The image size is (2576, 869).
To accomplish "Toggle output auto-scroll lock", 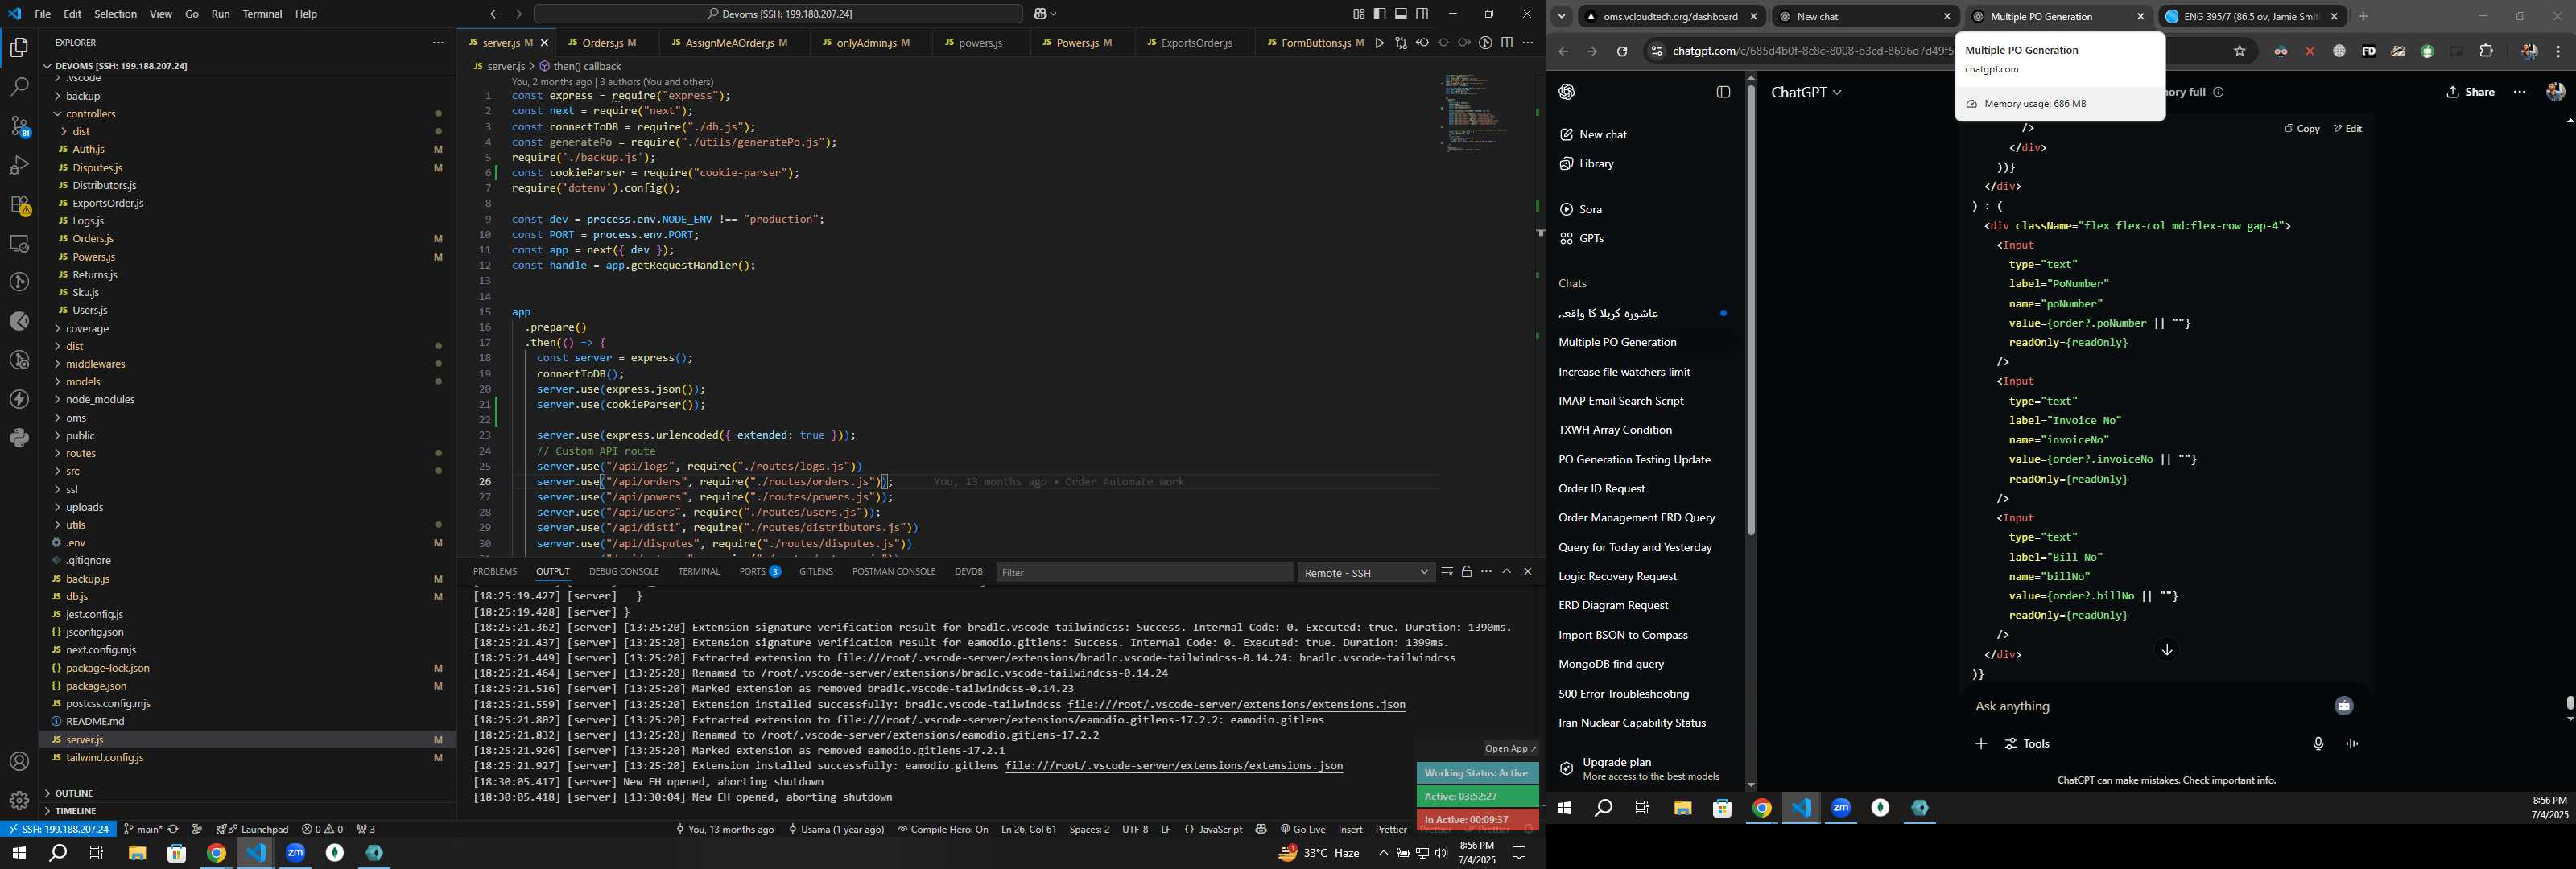I will point(1467,572).
